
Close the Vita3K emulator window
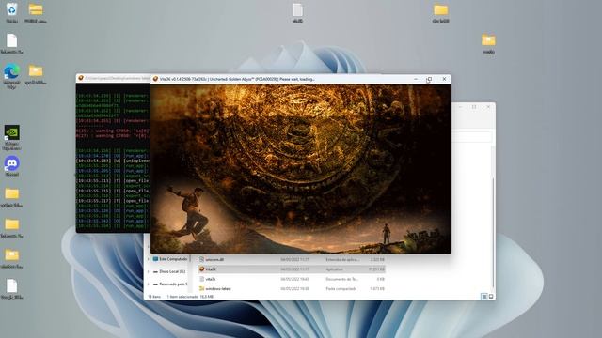pyautogui.click(x=444, y=79)
